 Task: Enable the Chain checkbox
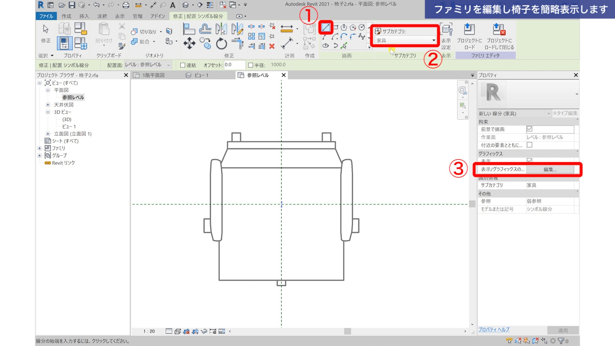pyautogui.click(x=183, y=65)
